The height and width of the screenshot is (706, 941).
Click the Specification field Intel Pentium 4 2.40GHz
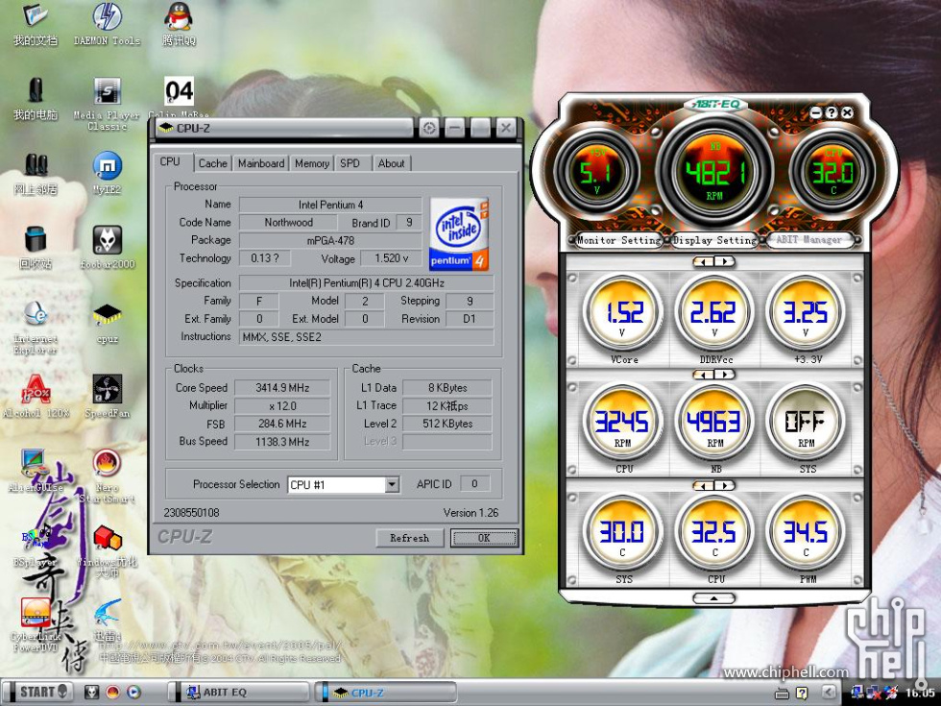[367, 282]
